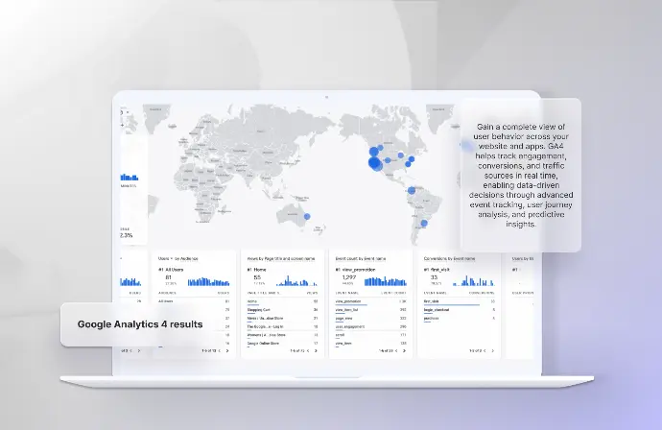The height and width of the screenshot is (430, 662).
Task: Go to next page in Users by Audience card
Action: [x=227, y=351]
